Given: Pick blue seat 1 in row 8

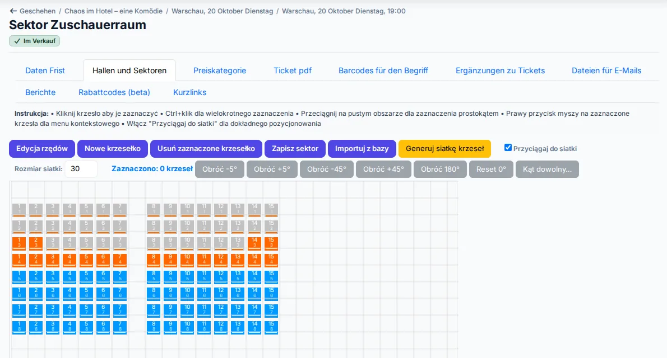Looking at the screenshot, I should (19, 327).
